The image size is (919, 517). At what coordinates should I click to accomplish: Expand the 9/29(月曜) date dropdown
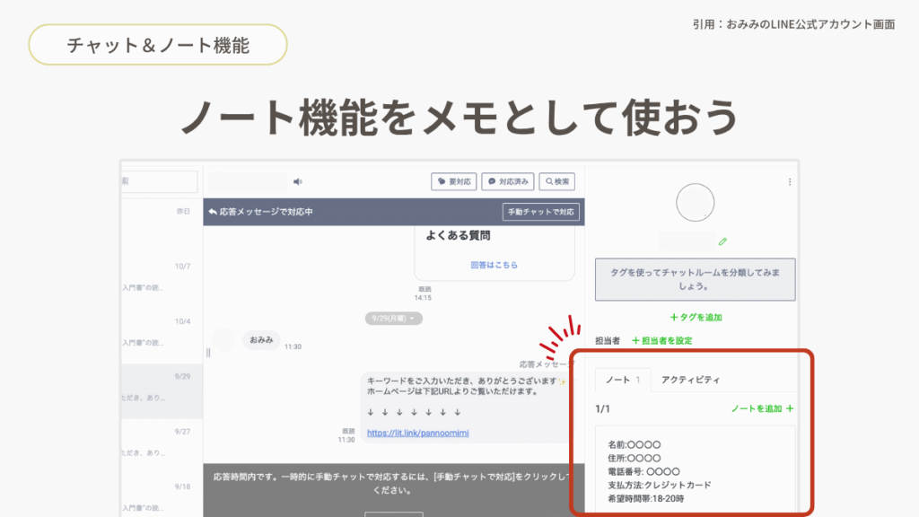click(x=394, y=319)
